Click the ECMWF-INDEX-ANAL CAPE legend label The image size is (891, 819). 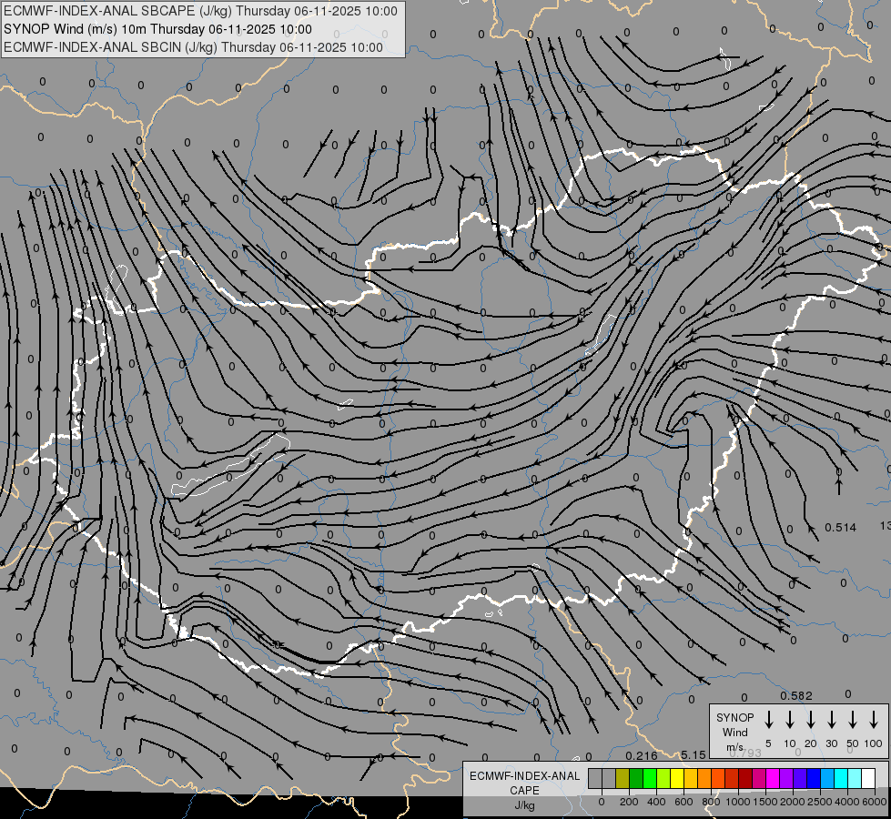click(524, 790)
